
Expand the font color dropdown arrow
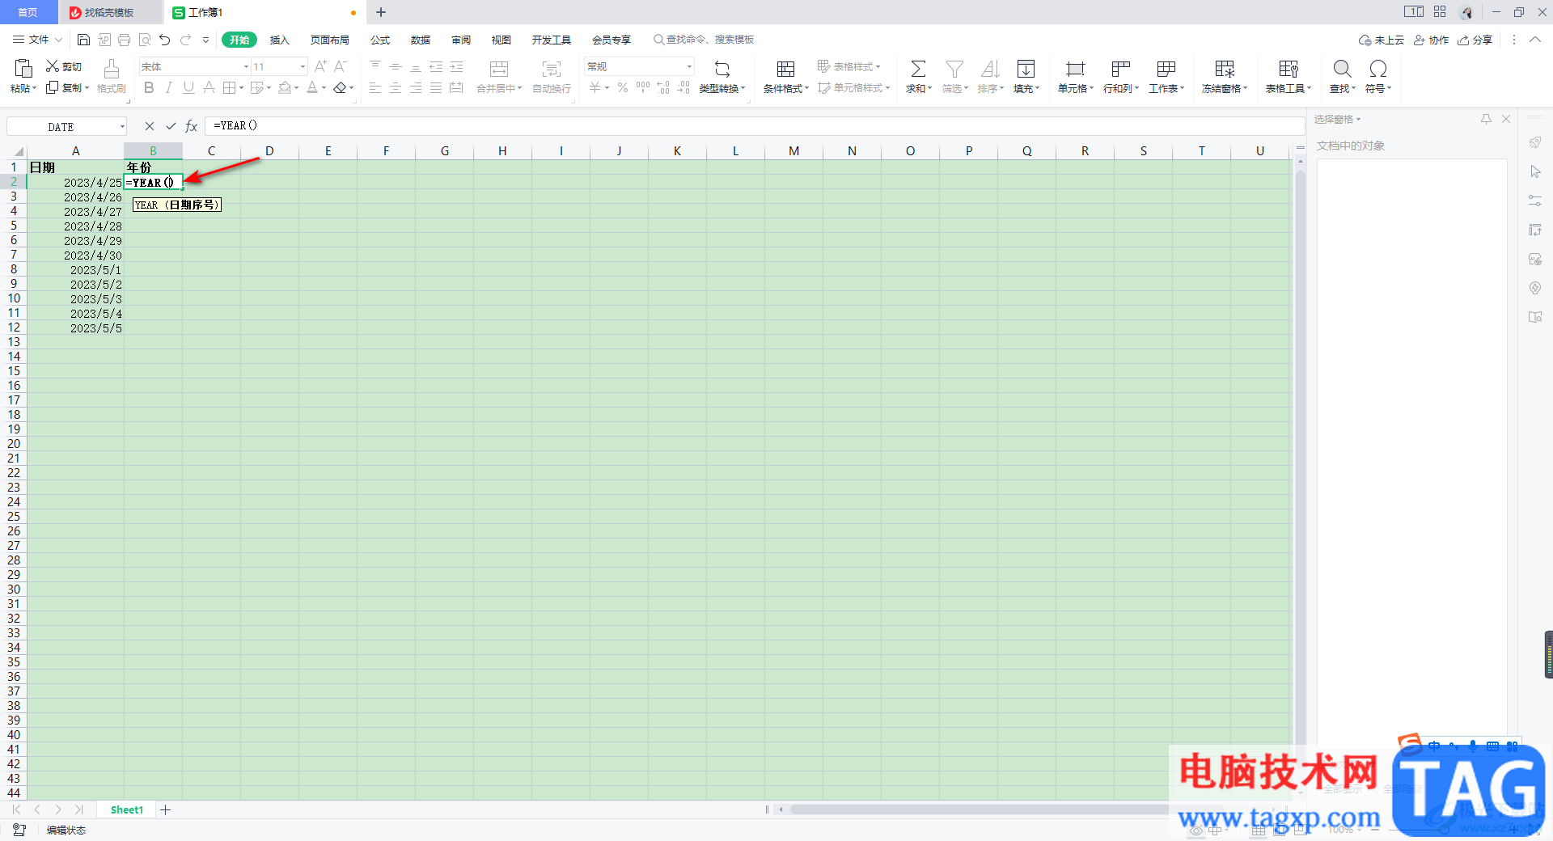click(324, 88)
